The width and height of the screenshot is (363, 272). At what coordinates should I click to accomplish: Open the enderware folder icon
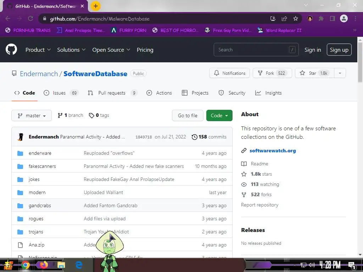pyautogui.click(x=20, y=153)
